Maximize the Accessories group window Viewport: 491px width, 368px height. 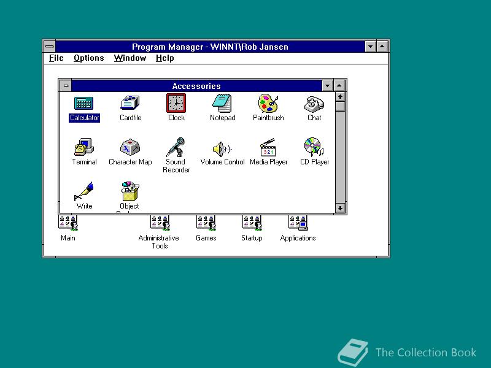339,85
